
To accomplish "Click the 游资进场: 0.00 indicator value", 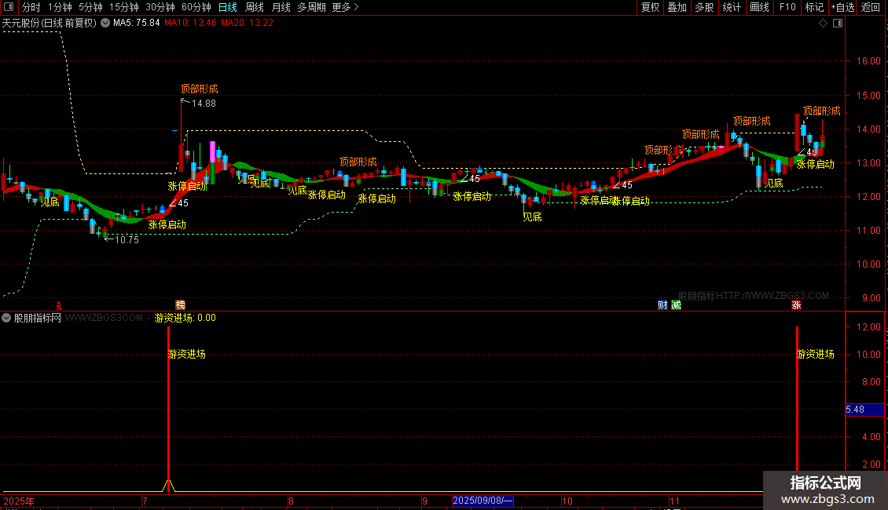I will coord(185,318).
